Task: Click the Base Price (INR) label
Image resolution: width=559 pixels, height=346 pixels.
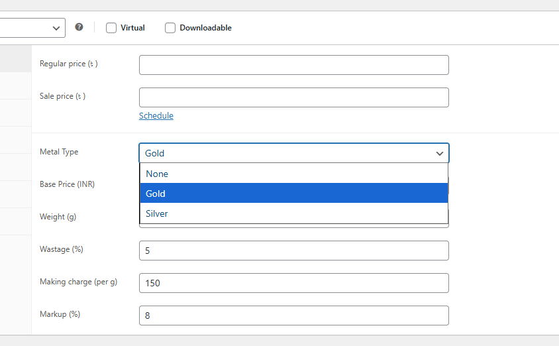Action: (x=67, y=184)
